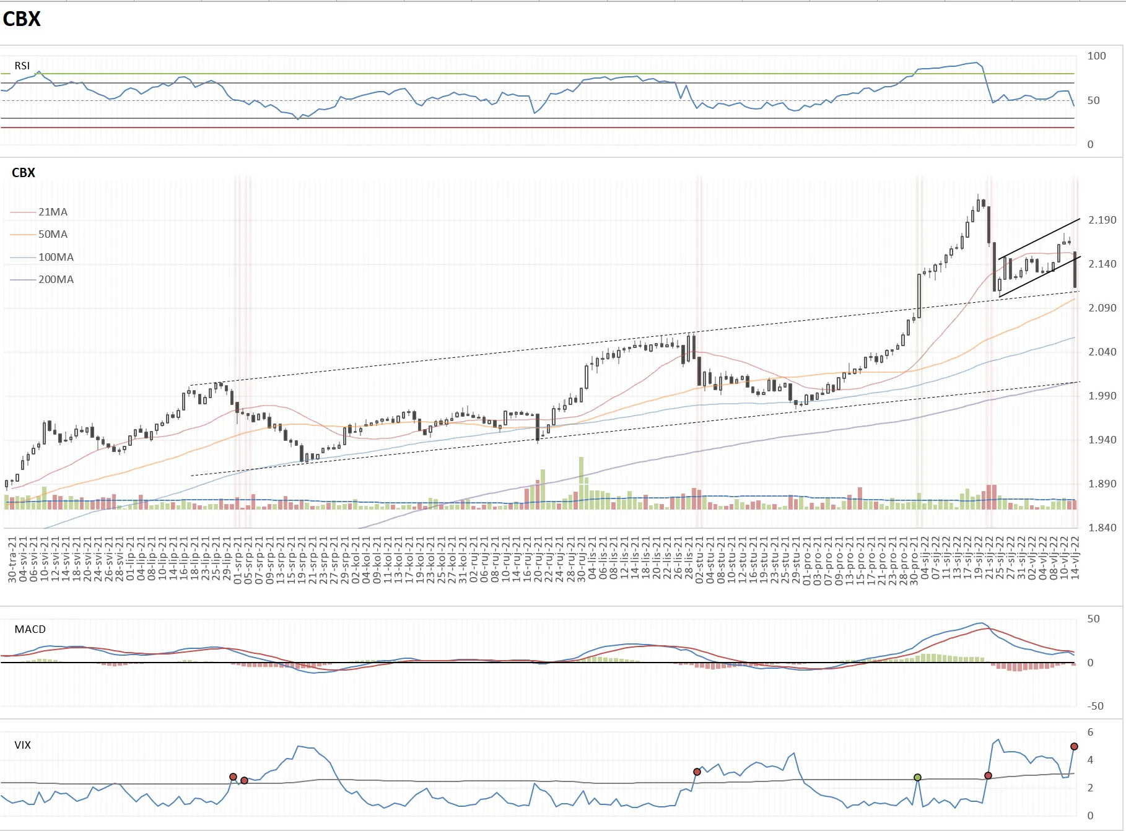The height and width of the screenshot is (831, 1126).
Task: Select the 100MA legend entry
Action: [56, 257]
